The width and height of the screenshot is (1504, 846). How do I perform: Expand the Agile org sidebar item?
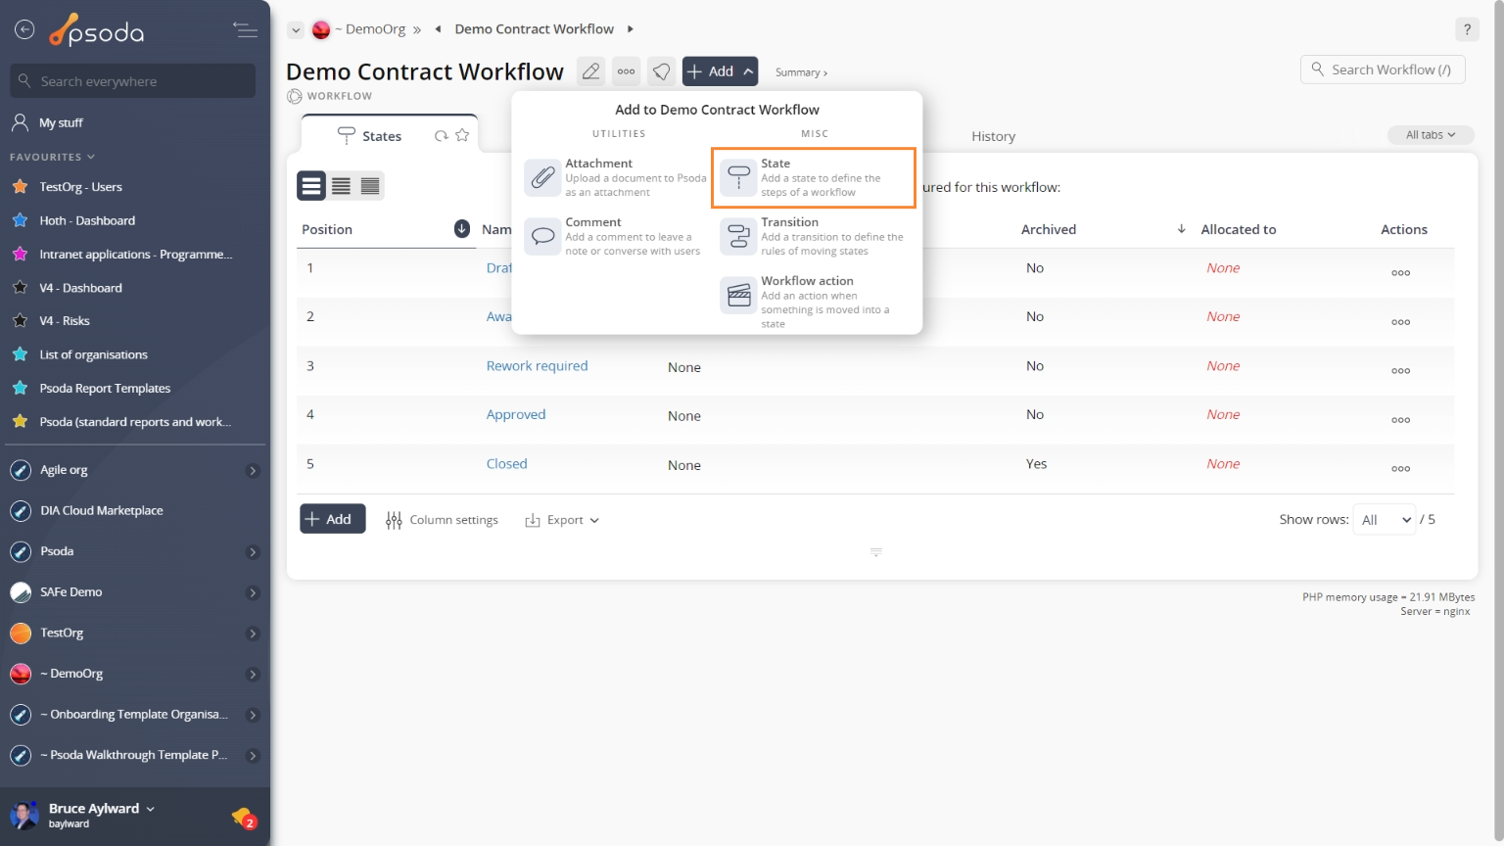tap(253, 471)
